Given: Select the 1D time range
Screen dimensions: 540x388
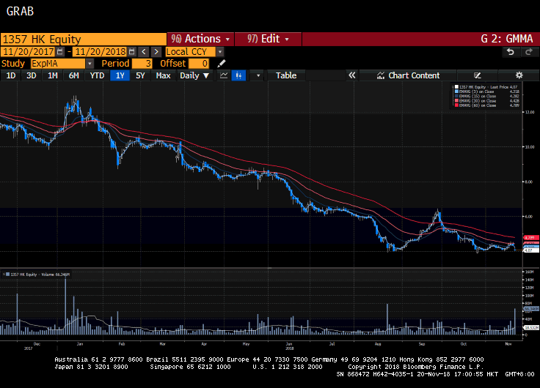Looking at the screenshot, I should (x=11, y=75).
